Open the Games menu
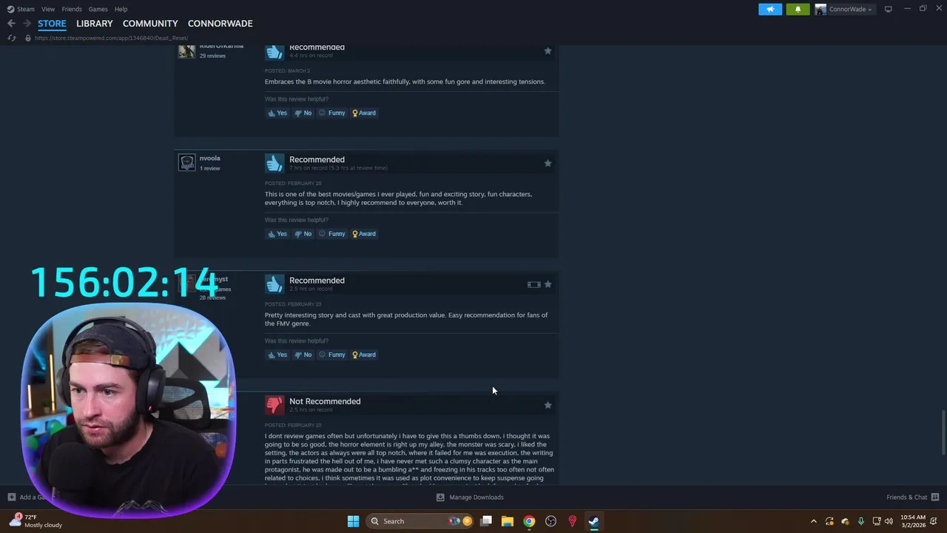The height and width of the screenshot is (533, 947). pos(98,9)
